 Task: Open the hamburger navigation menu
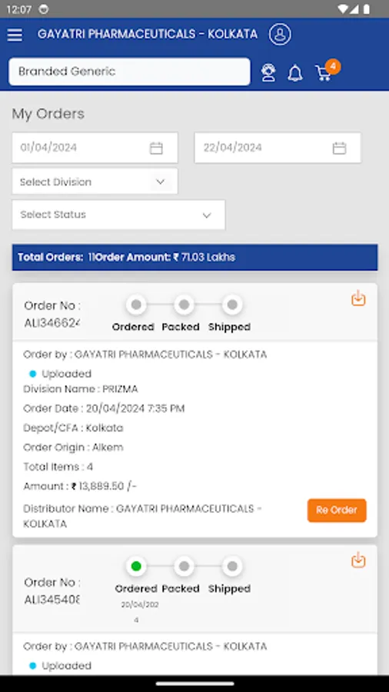click(x=15, y=35)
